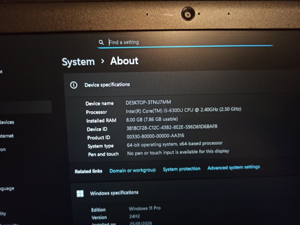Click the search magnifier icon
Viewport: 300px width, 225px height.
pyautogui.click(x=101, y=42)
